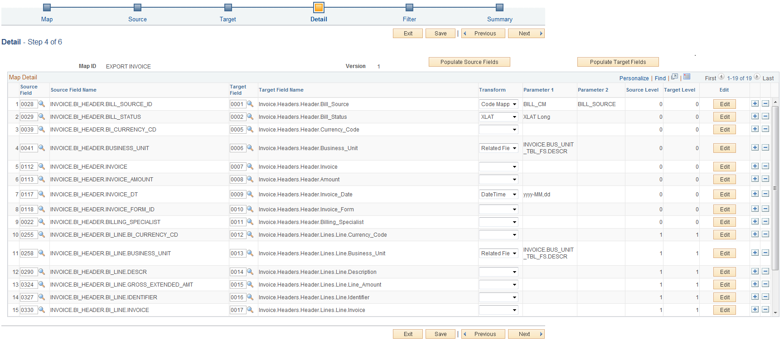Add a row after the BI_CURRENCY_CD header row
This screenshot has width=784, height=341.
pyautogui.click(x=755, y=129)
